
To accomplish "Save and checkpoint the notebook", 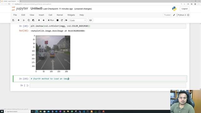I will click(x=13, y=20).
